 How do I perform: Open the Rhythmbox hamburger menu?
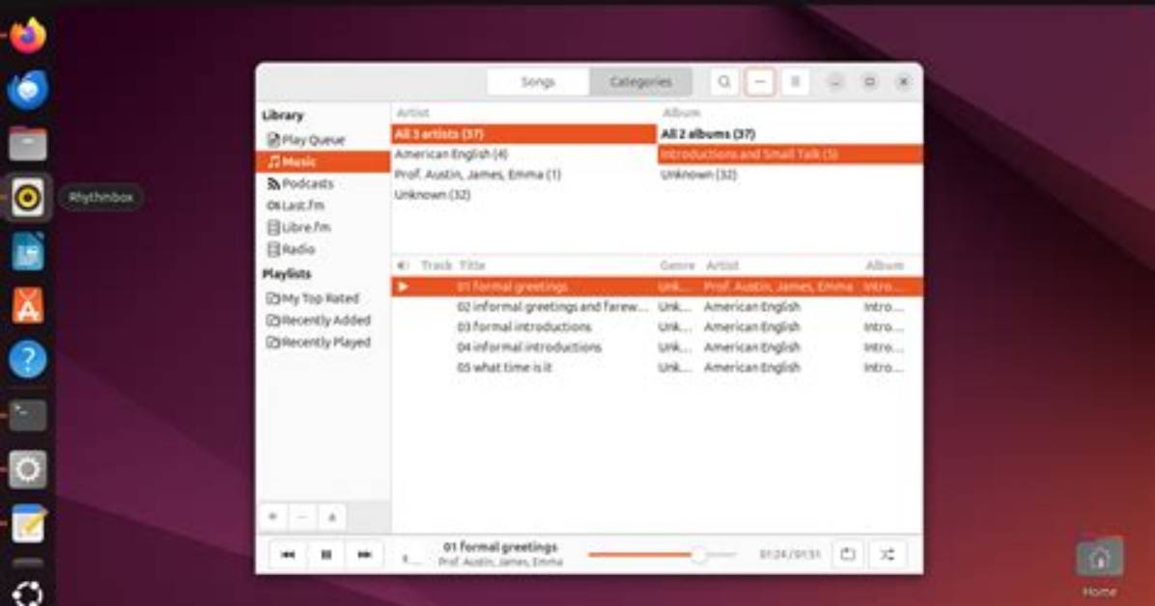795,82
